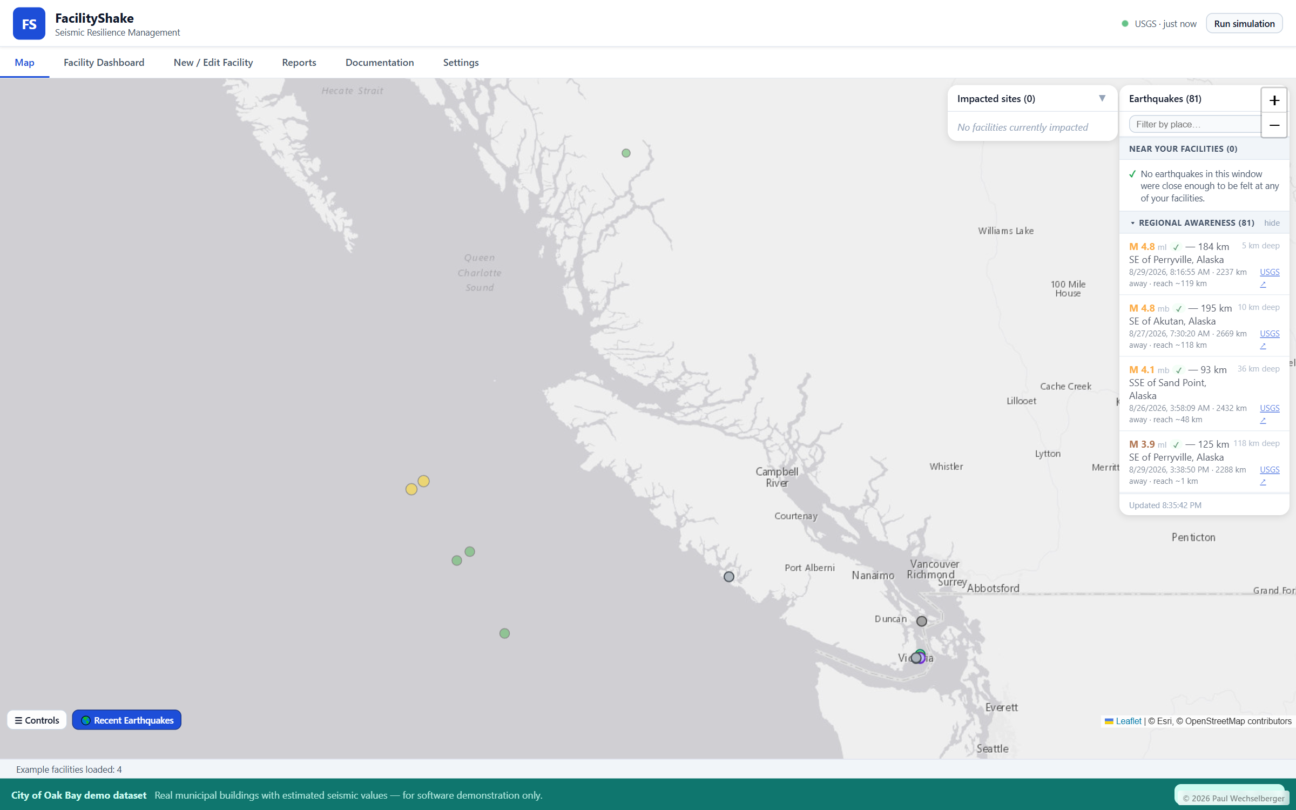Click Updated 8:35:42 PM timestamp
This screenshot has width=1296, height=810.
pyautogui.click(x=1165, y=505)
